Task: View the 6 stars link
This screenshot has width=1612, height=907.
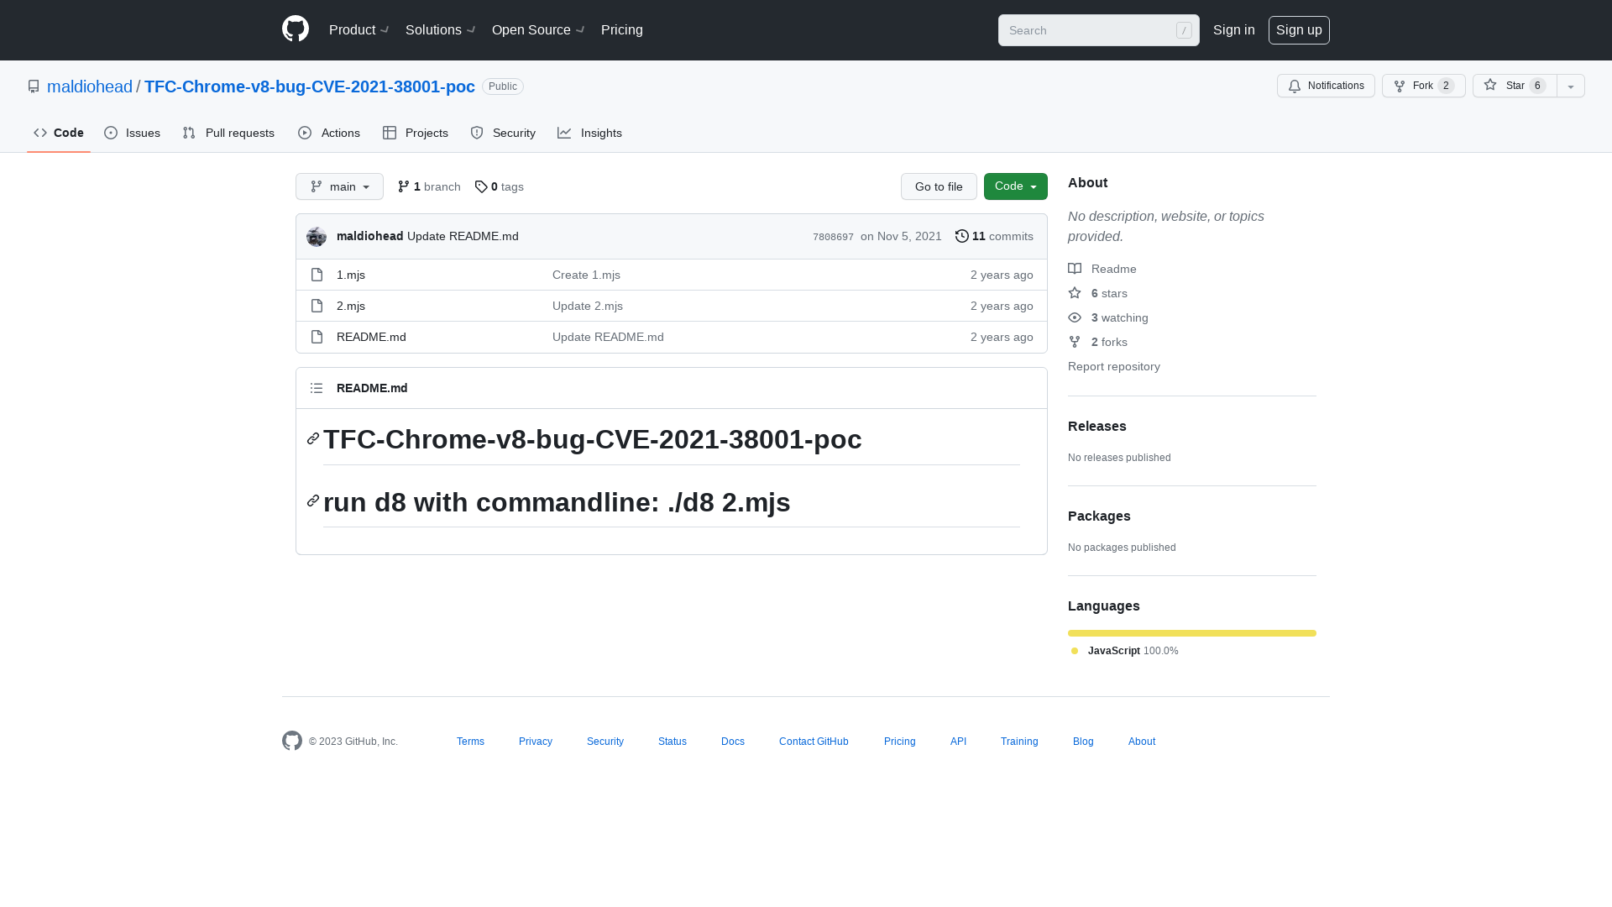Action: (1098, 293)
